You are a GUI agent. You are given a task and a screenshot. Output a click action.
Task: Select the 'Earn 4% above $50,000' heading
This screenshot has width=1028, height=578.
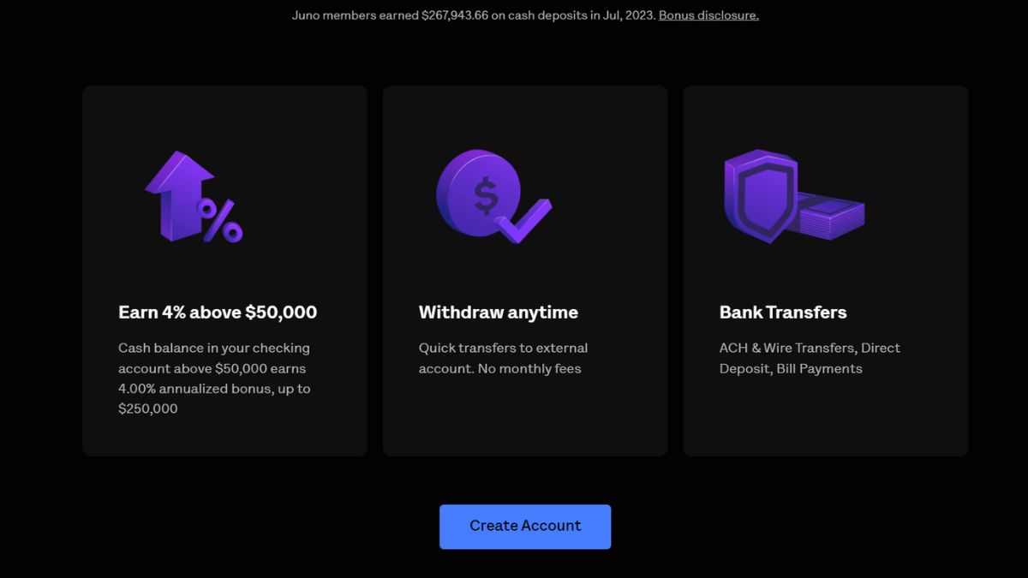pyautogui.click(x=217, y=312)
